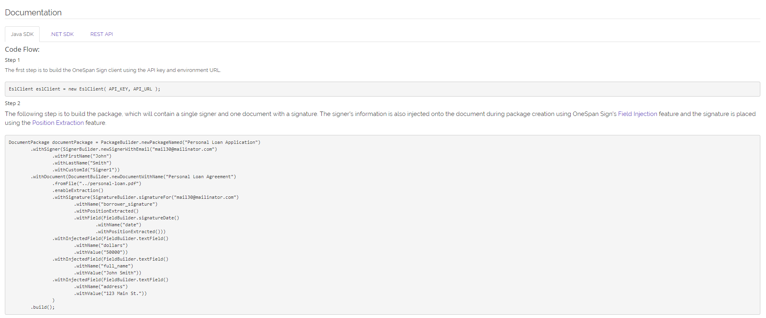Image resolution: width=766 pixels, height=318 pixels.
Task: Click the Documentation heading
Action: tap(33, 13)
